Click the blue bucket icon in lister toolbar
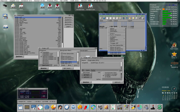Viewport: 180px width, 112px height. [x=124, y=18]
